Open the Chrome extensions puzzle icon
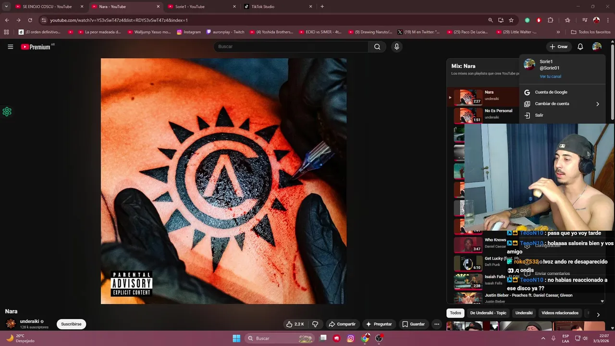The width and height of the screenshot is (615, 346). pos(551,20)
